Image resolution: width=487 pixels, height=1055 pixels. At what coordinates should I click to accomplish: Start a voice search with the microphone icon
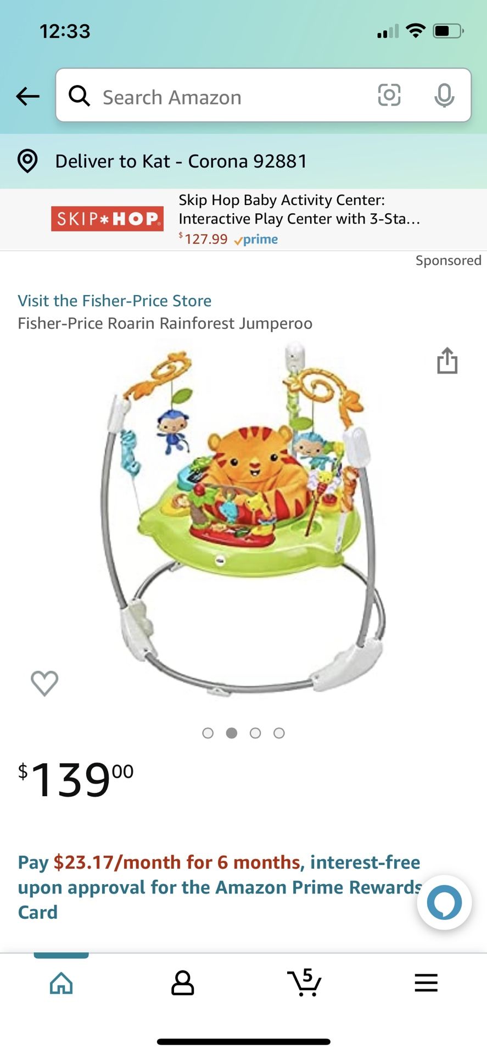pos(445,96)
